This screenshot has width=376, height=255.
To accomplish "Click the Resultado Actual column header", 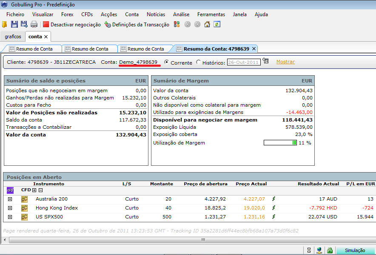I will (x=318, y=184).
